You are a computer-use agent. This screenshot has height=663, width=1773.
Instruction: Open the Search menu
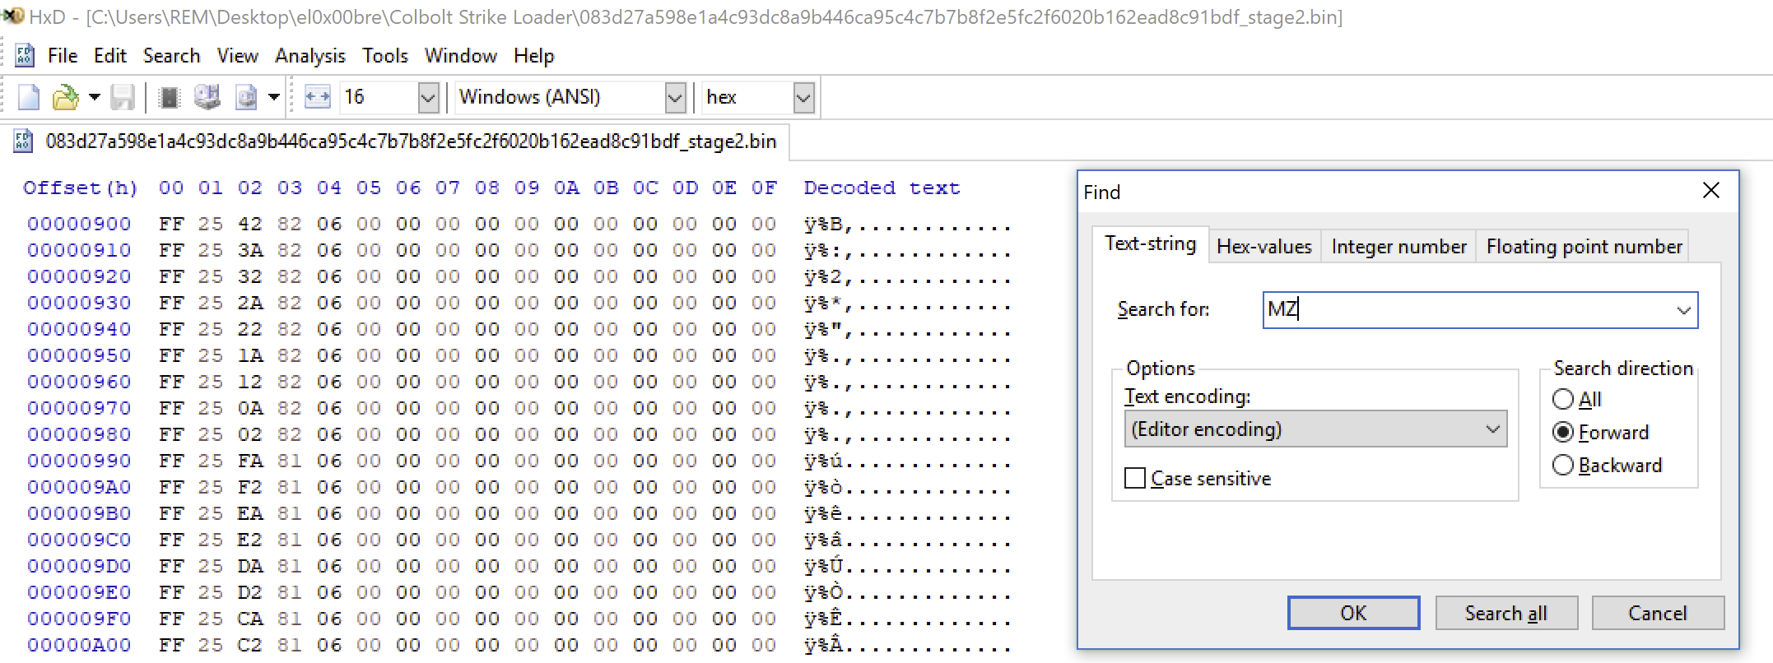pyautogui.click(x=171, y=56)
